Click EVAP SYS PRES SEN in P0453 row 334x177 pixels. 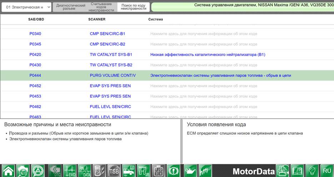(110, 96)
